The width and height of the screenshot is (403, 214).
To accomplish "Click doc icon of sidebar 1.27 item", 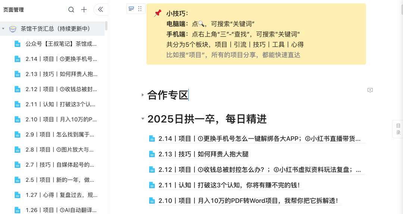I will [18, 195].
